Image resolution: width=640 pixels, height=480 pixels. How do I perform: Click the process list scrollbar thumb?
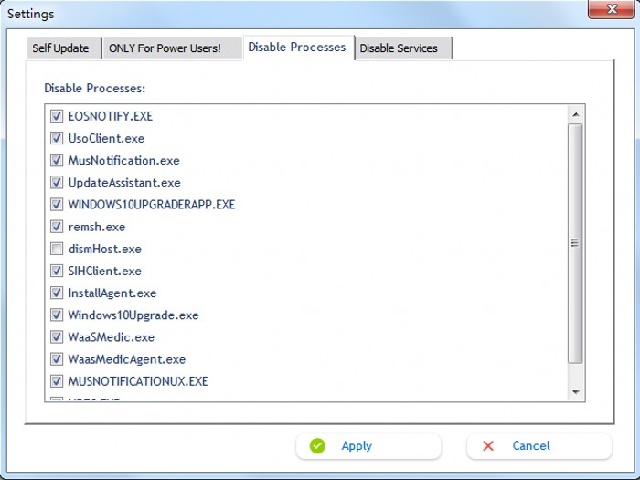(x=575, y=243)
